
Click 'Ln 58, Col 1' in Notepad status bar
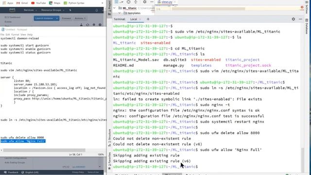pyautogui.click(x=76, y=155)
